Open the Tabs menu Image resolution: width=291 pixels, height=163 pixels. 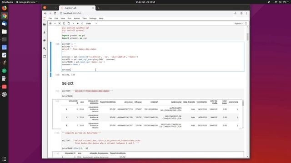[x=85, y=19]
